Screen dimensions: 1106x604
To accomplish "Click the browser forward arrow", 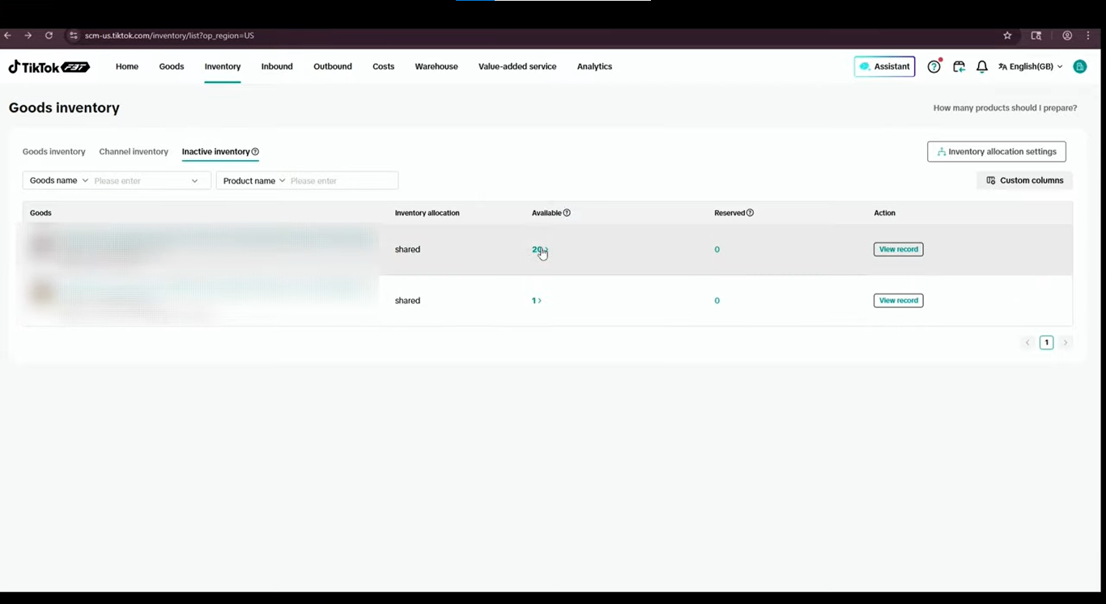I will point(28,36).
